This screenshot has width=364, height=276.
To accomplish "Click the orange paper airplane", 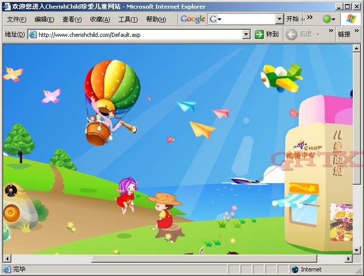I will pyautogui.click(x=203, y=129).
